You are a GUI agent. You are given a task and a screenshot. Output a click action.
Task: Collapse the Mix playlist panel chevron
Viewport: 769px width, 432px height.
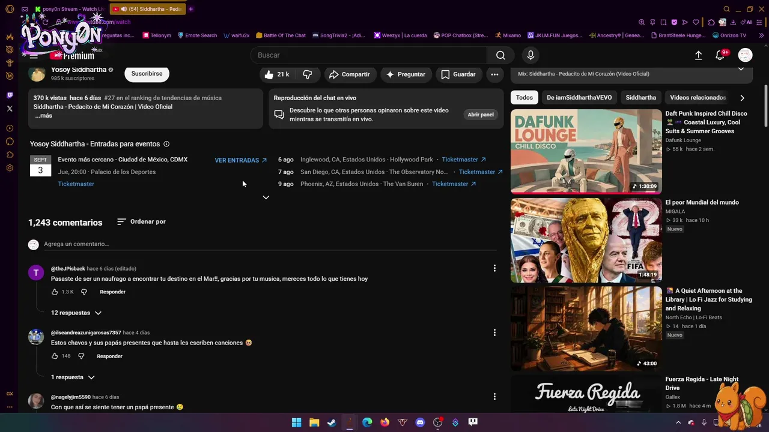741,69
